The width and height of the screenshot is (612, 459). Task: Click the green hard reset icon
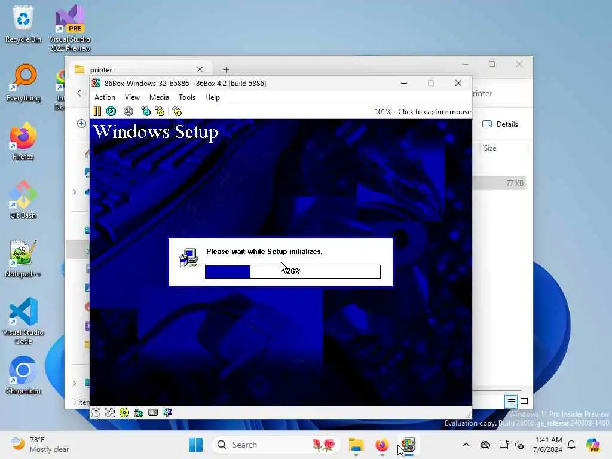(111, 112)
